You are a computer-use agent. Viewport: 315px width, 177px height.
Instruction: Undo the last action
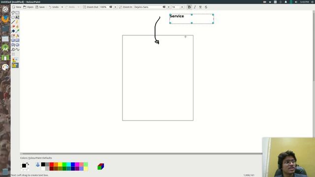click(x=54, y=7)
